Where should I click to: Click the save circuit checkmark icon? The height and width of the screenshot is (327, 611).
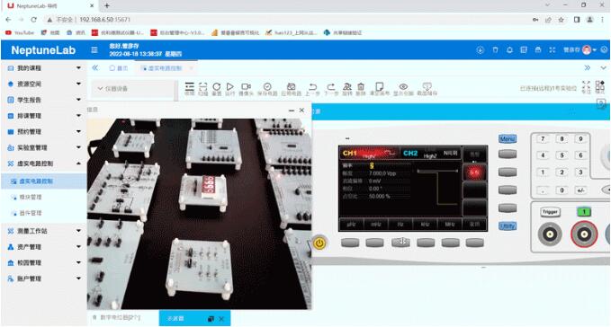(267, 88)
